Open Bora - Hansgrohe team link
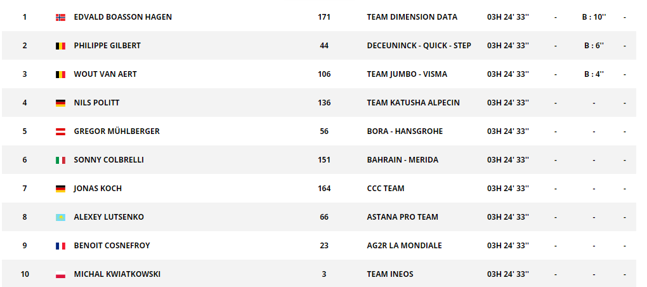 tap(405, 131)
